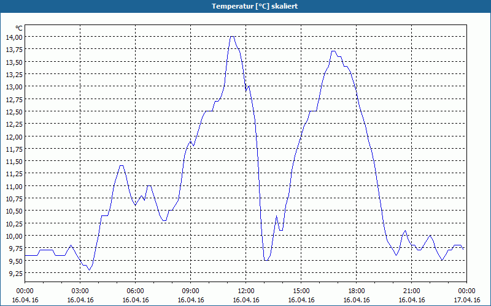Select the 13,00 y-axis value

coord(14,86)
